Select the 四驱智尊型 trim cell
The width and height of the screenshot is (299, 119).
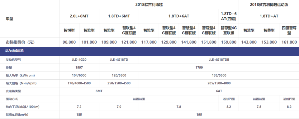(289, 30)
